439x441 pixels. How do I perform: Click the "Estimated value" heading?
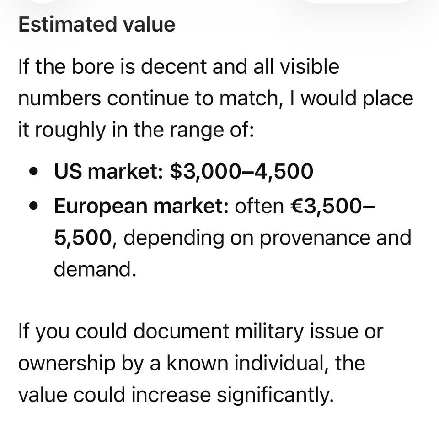tap(97, 24)
